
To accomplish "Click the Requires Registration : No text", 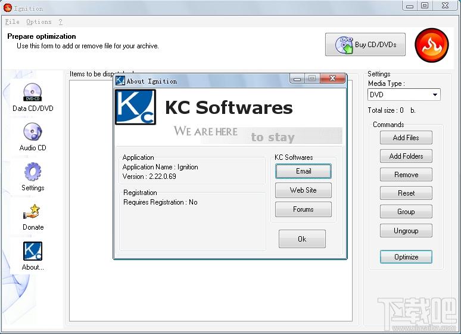I will point(160,202).
